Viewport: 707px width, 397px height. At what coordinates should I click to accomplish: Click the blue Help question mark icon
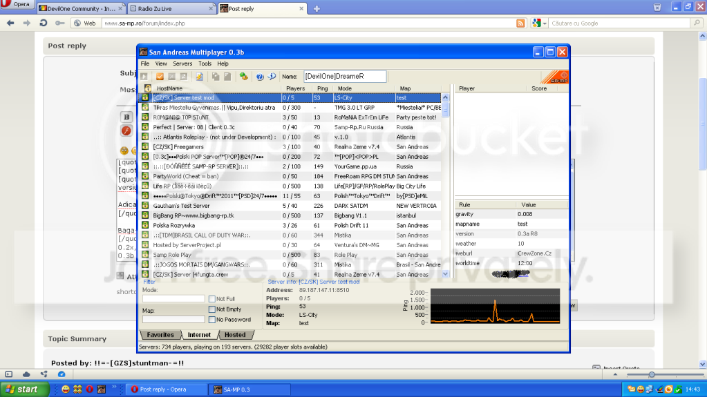click(260, 77)
